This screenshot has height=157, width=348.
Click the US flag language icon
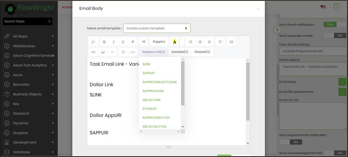tap(323, 7)
